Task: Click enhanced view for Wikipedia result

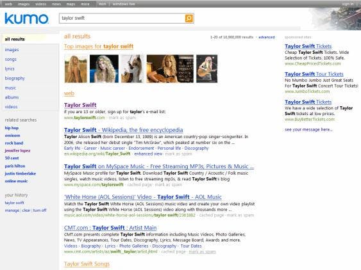Action: click(x=148, y=154)
